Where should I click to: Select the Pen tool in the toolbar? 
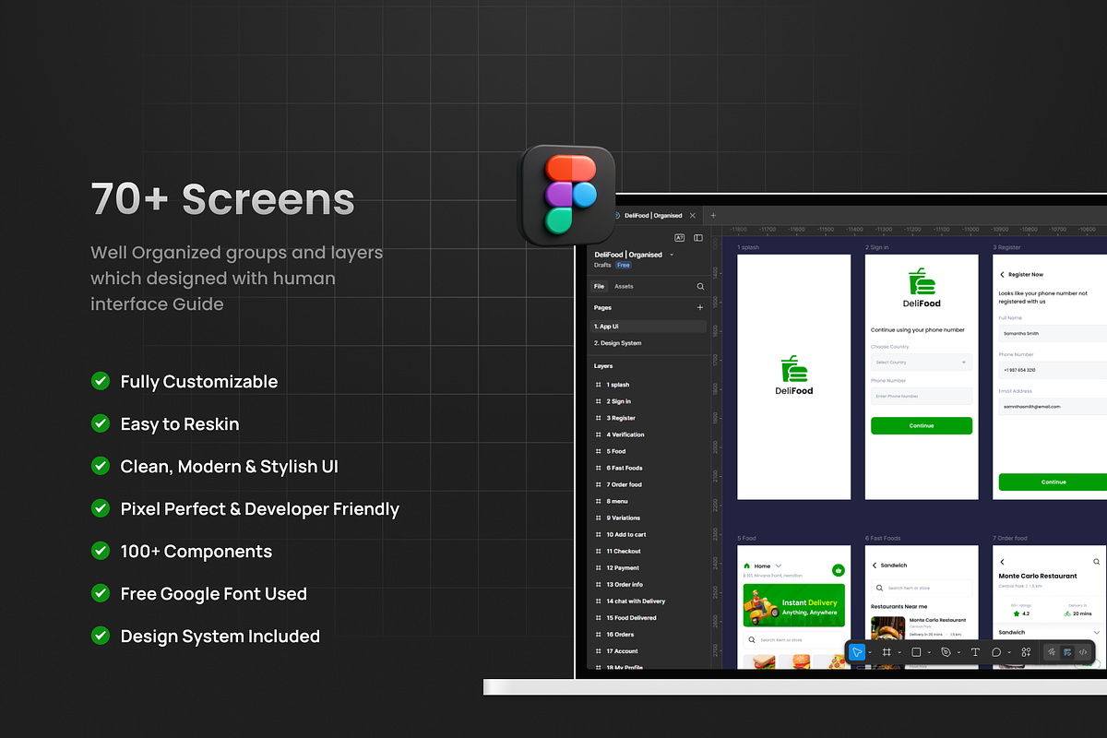(946, 652)
